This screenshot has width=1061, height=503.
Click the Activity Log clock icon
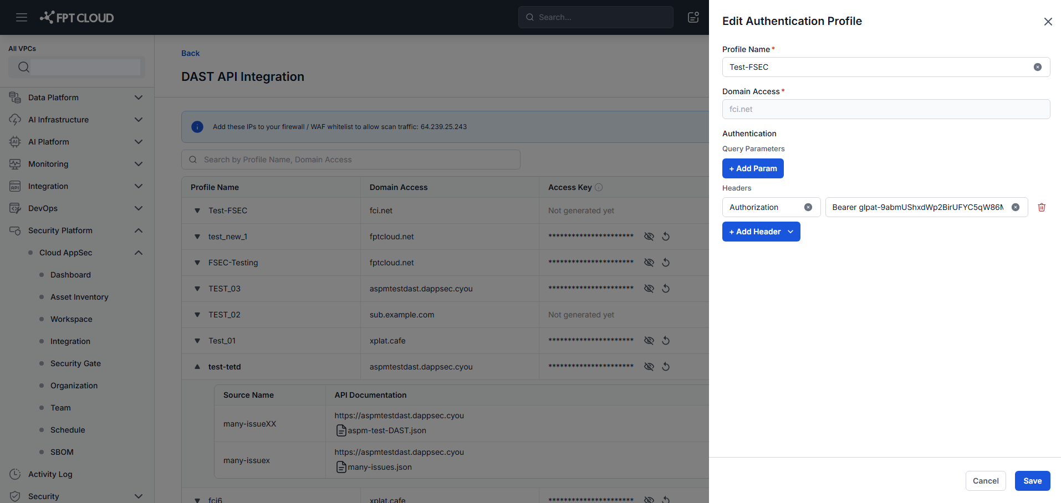click(15, 474)
